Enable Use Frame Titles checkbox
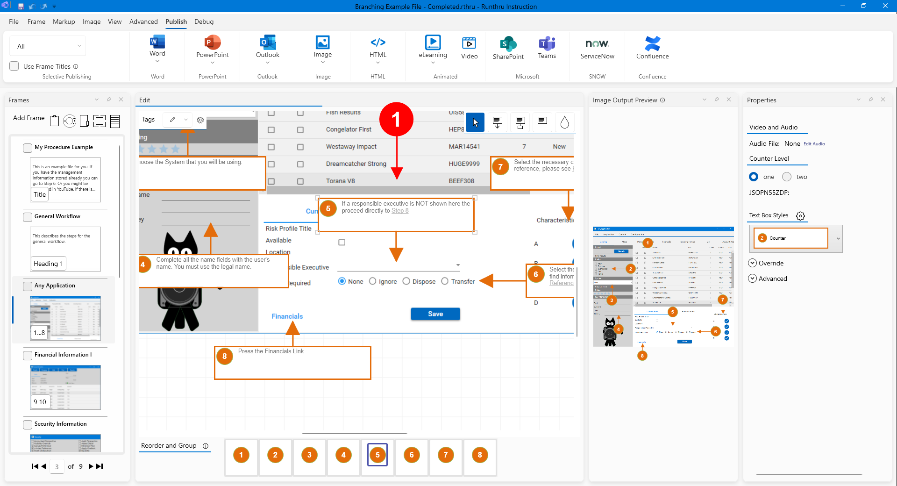Viewport: 897px width, 486px height. point(14,66)
